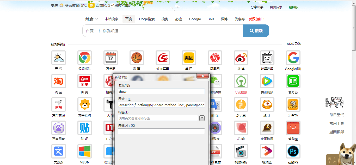Screen dimensions: 356x165
Task: Click the 买买买 cartoon sidebar image
Action: click(x=334, y=103)
